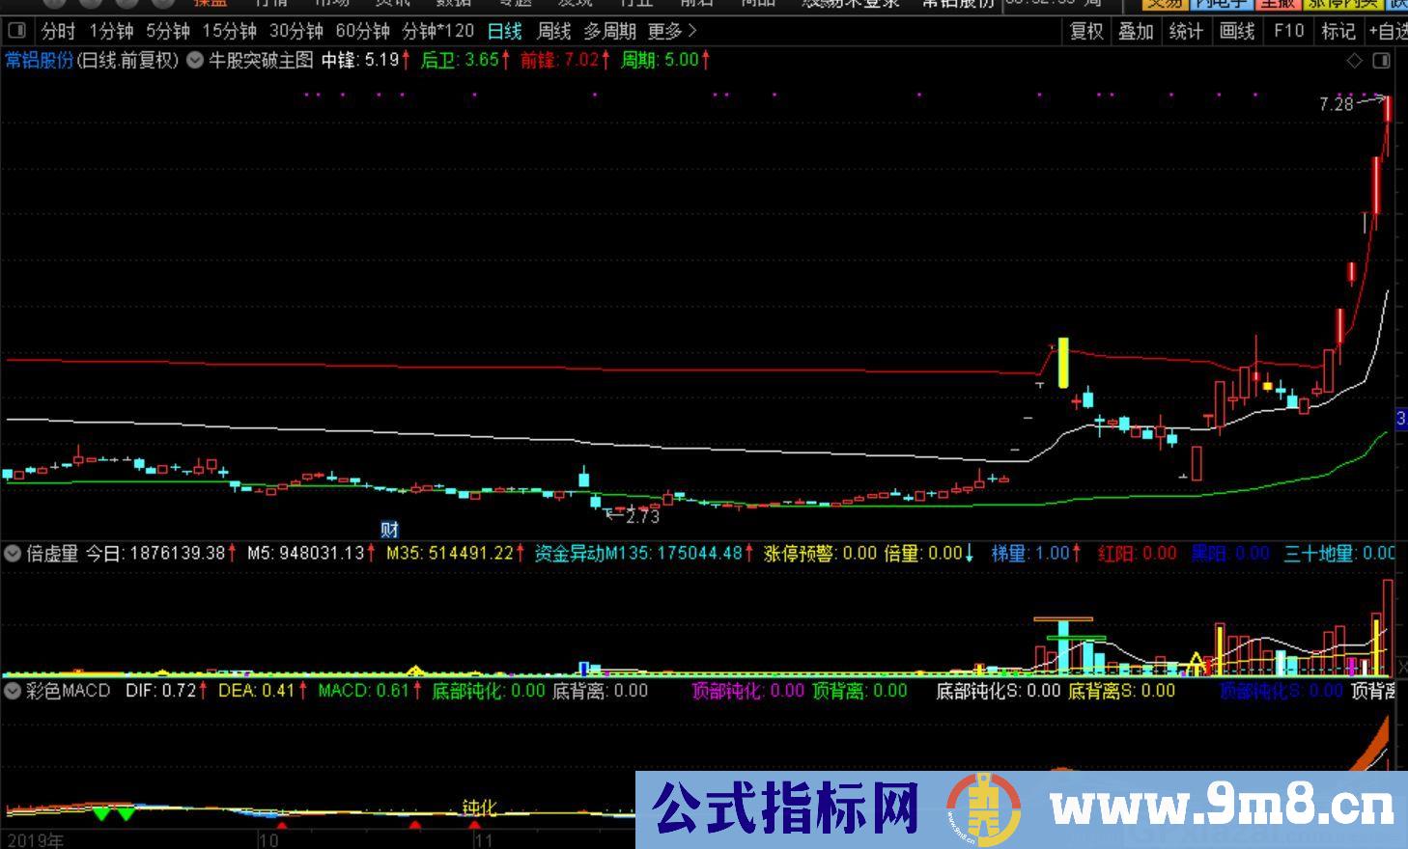This screenshot has width=1408, height=849.
Task: Select the 周线 weekly period tab
Action: coord(554,32)
